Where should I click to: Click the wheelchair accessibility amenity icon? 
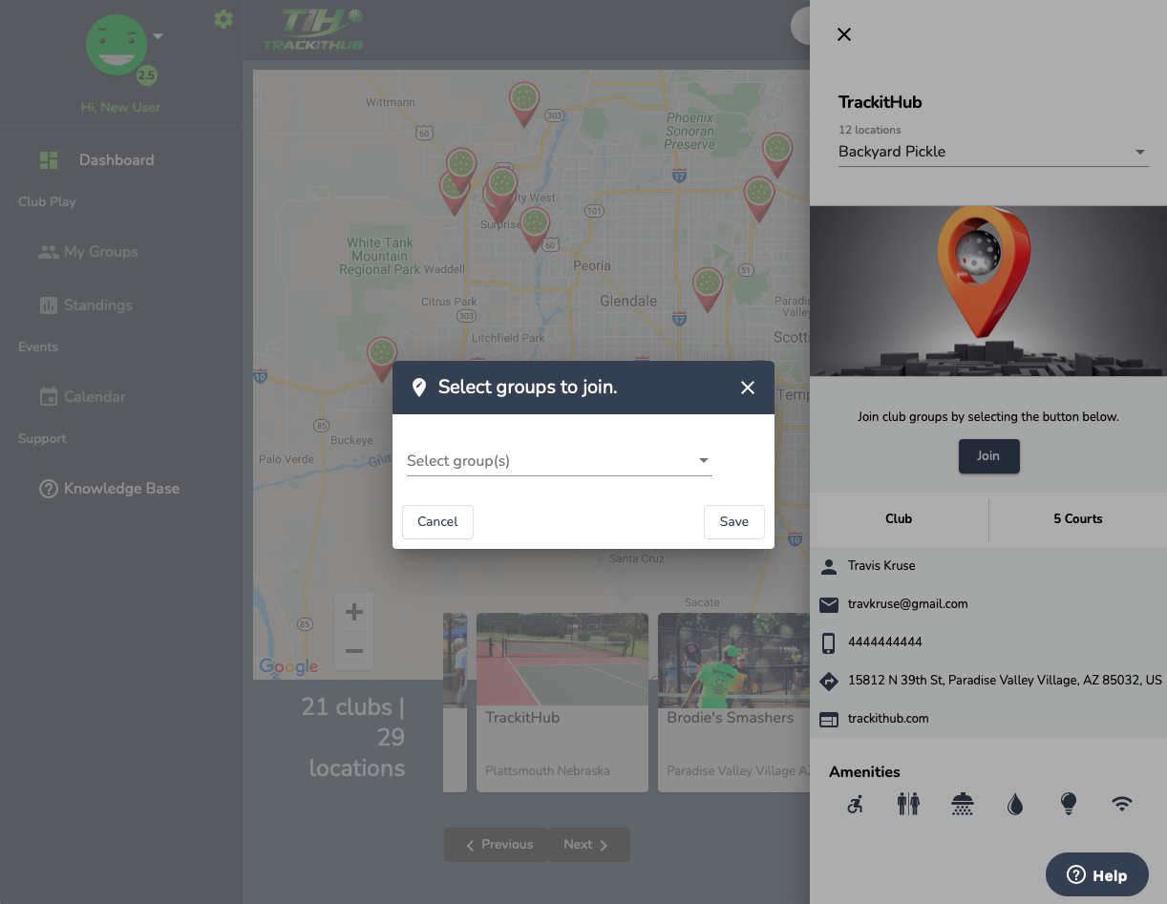click(x=855, y=804)
